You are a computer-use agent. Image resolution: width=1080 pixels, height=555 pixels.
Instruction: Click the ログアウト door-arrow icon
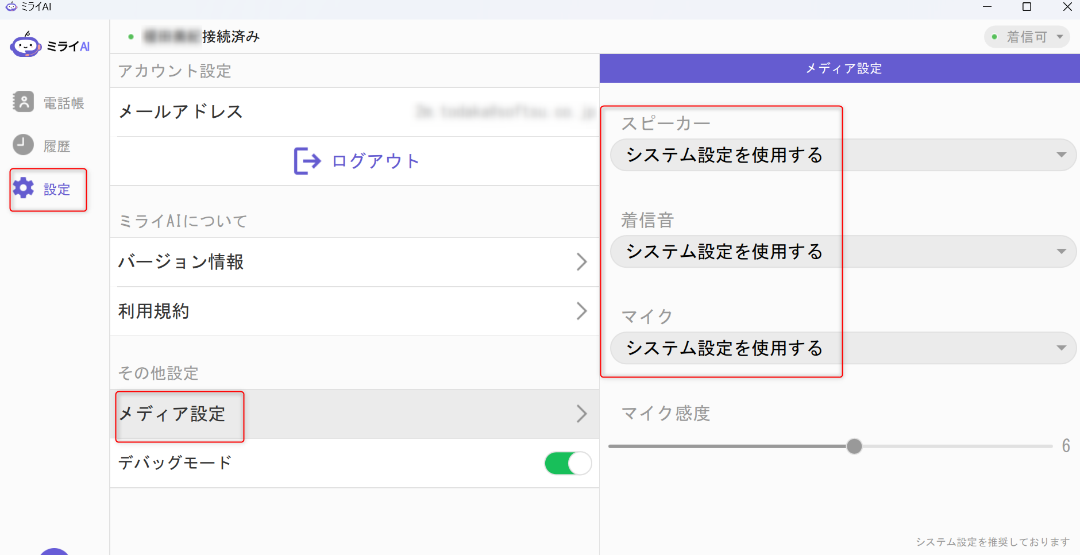[307, 161]
